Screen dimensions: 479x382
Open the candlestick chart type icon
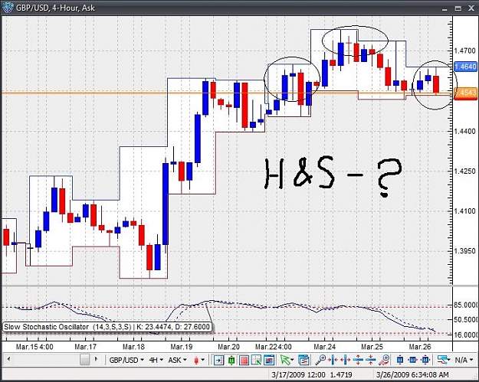tap(196, 360)
